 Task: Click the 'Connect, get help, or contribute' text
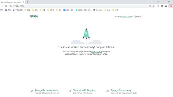tap(124, 93)
